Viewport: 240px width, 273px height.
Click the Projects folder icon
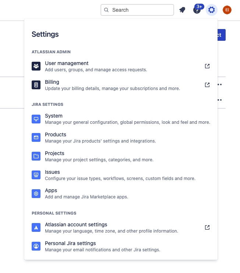tap(36, 156)
